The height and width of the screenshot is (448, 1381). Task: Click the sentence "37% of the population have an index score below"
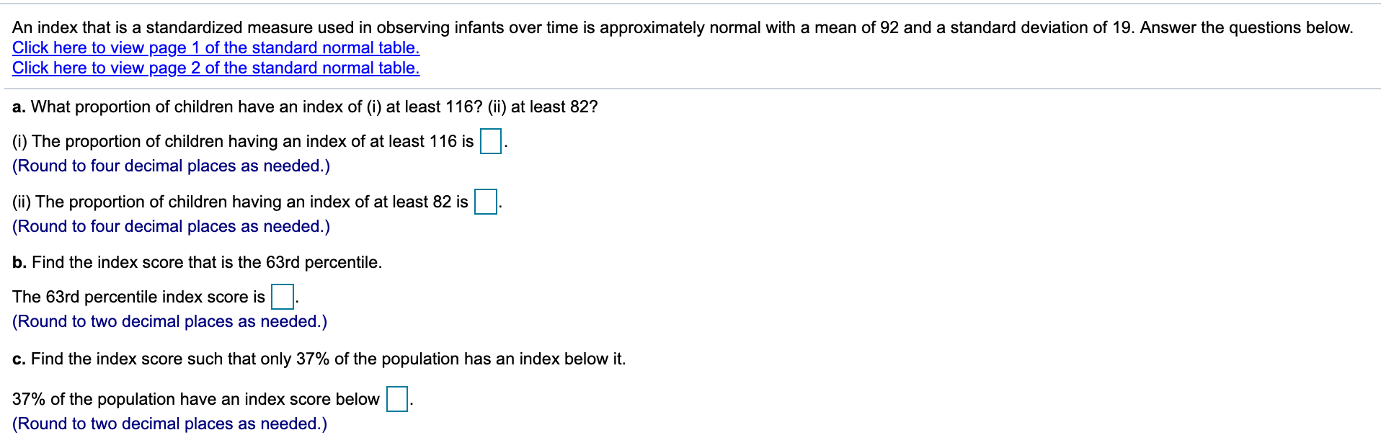coord(195,399)
